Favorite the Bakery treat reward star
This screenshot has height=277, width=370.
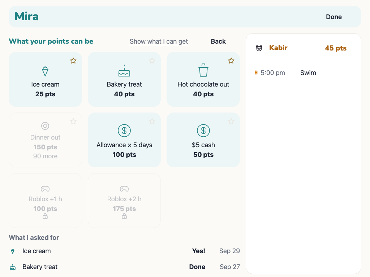point(152,61)
